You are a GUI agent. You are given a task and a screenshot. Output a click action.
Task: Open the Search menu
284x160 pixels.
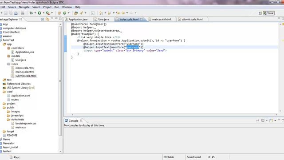point(36,7)
